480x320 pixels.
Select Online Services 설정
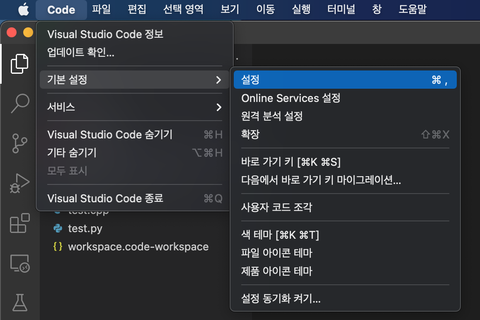tap(345, 98)
